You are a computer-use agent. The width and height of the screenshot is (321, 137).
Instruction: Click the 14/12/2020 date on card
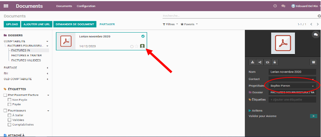click(87, 46)
